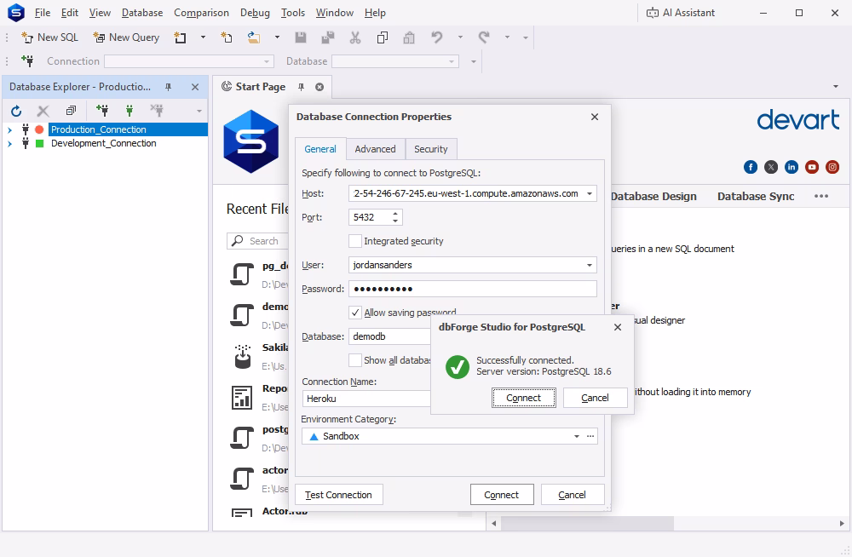This screenshot has width=852, height=557.
Task: Open the toolbar Connection combo box
Action: (189, 61)
